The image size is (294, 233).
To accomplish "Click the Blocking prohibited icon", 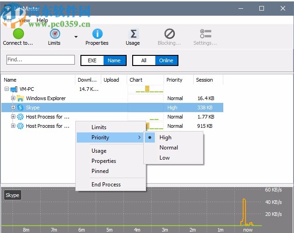I will [170, 34].
